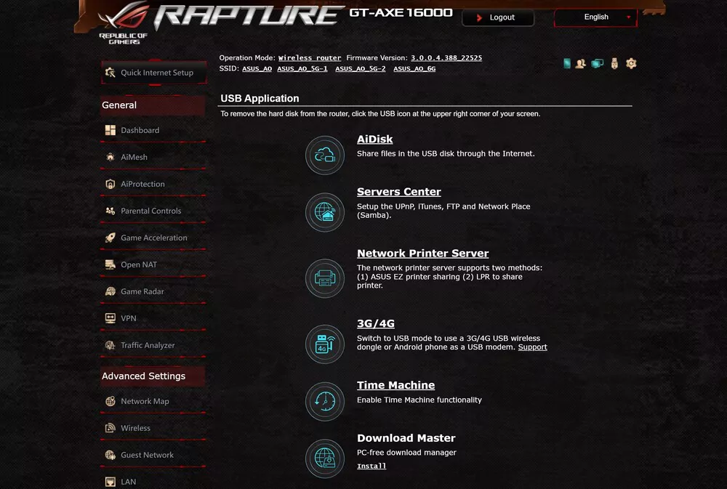Image resolution: width=727 pixels, height=489 pixels.
Task: Click the Wireless signal icon
Action: click(111, 428)
